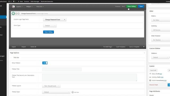Image resolution: width=170 pixels, height=96 pixels.
Task: Click the updates refresh icon in admin bar
Action: pyautogui.click(x=9, y=2)
